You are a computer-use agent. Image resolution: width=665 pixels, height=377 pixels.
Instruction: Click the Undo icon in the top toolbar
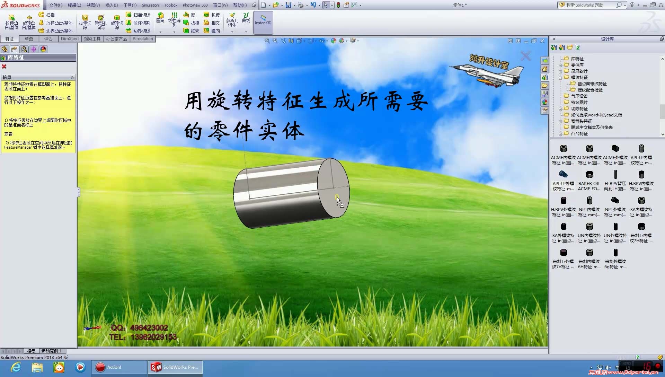coord(313,5)
